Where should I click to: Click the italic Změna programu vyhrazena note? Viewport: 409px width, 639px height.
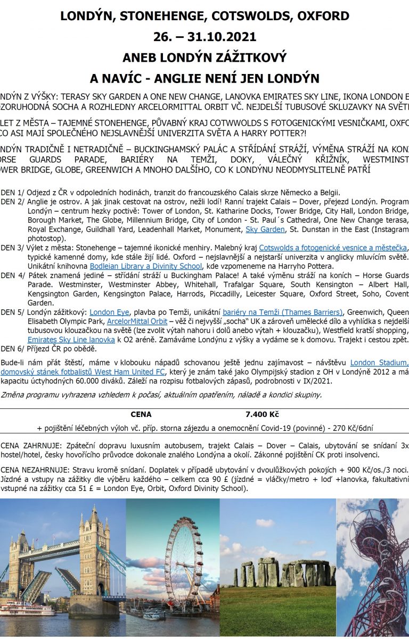(x=161, y=395)
